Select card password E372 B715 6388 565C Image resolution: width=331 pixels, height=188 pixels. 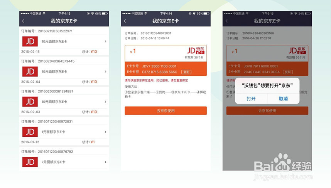point(160,72)
